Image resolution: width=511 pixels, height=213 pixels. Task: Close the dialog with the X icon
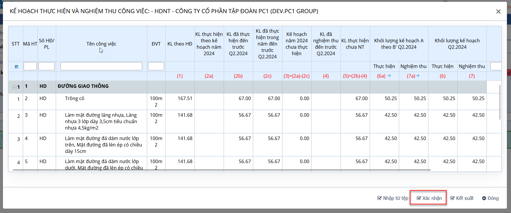[x=498, y=12]
